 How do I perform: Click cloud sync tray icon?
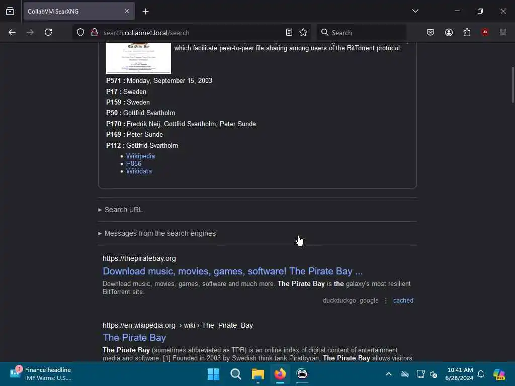[x=405, y=374]
